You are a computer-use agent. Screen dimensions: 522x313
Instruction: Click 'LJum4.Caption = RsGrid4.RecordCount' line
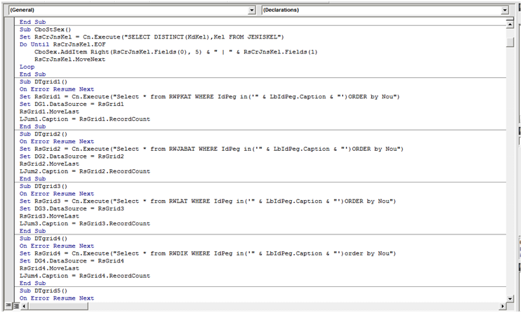tap(85, 276)
